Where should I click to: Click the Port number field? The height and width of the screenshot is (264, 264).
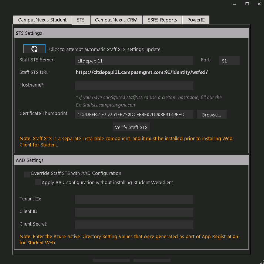pos(229,61)
